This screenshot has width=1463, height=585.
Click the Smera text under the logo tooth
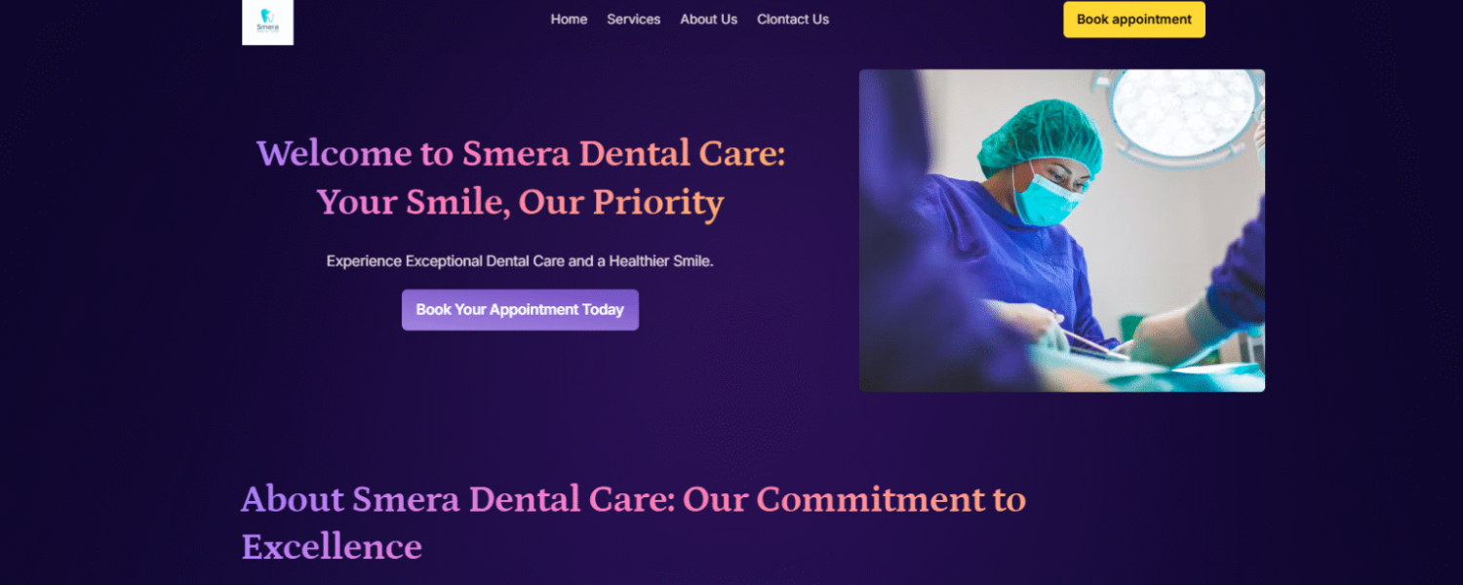(267, 27)
